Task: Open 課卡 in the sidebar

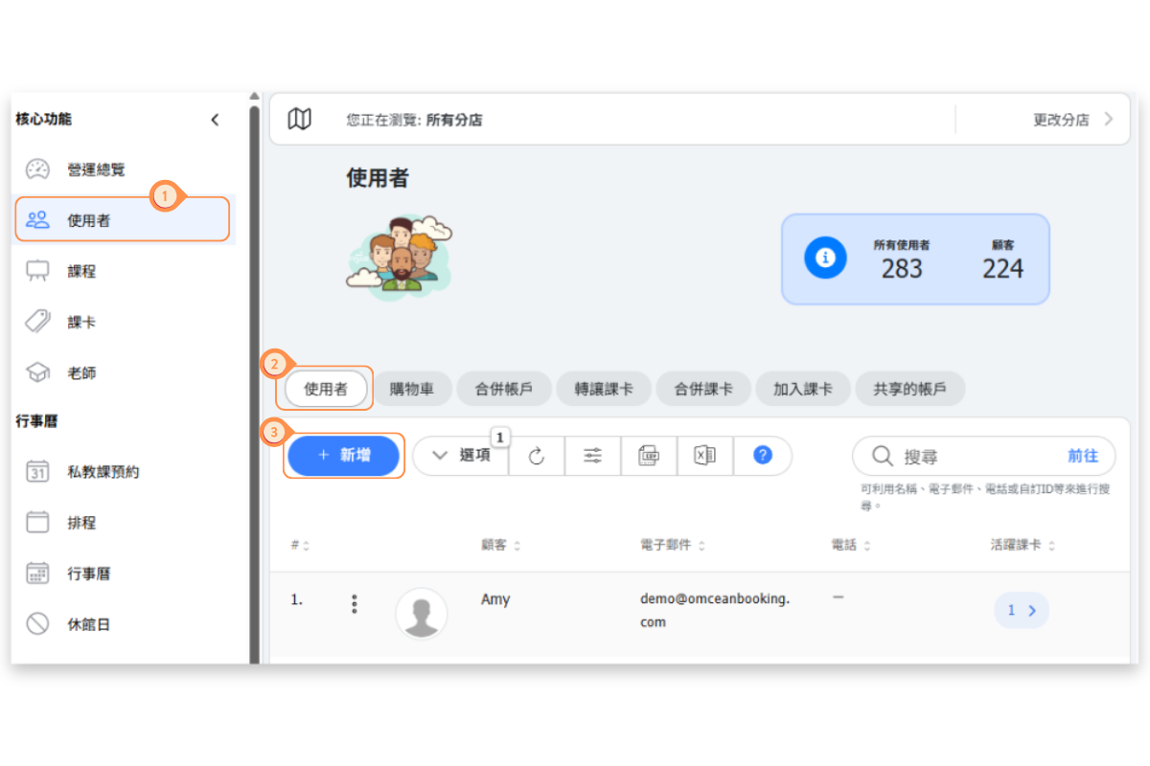Action: [x=81, y=323]
